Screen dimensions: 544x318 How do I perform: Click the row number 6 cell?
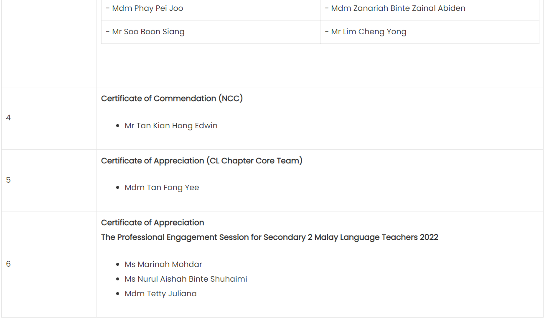(49, 264)
